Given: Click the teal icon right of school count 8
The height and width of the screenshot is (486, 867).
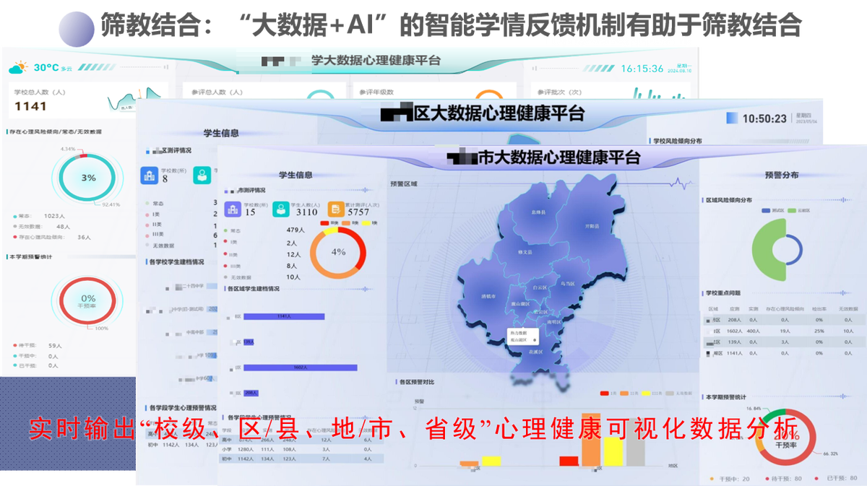Looking at the screenshot, I should (x=202, y=175).
